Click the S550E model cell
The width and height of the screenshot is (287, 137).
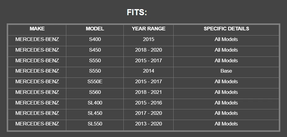95,82
